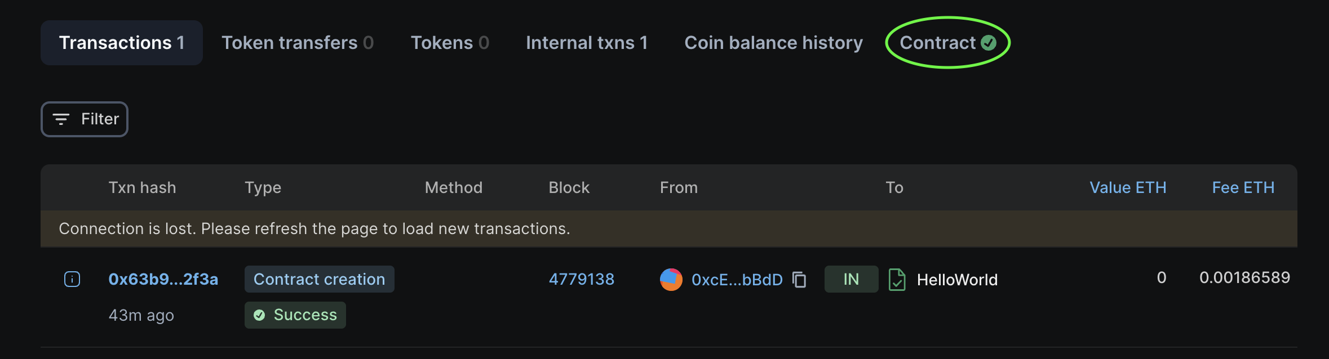Switch to the Token transfers tab

[298, 43]
